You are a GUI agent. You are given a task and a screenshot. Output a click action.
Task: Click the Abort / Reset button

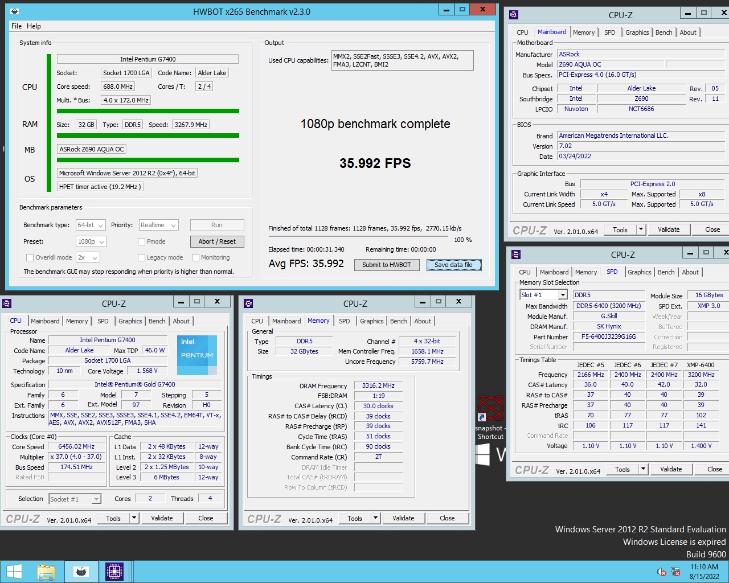[x=217, y=241]
